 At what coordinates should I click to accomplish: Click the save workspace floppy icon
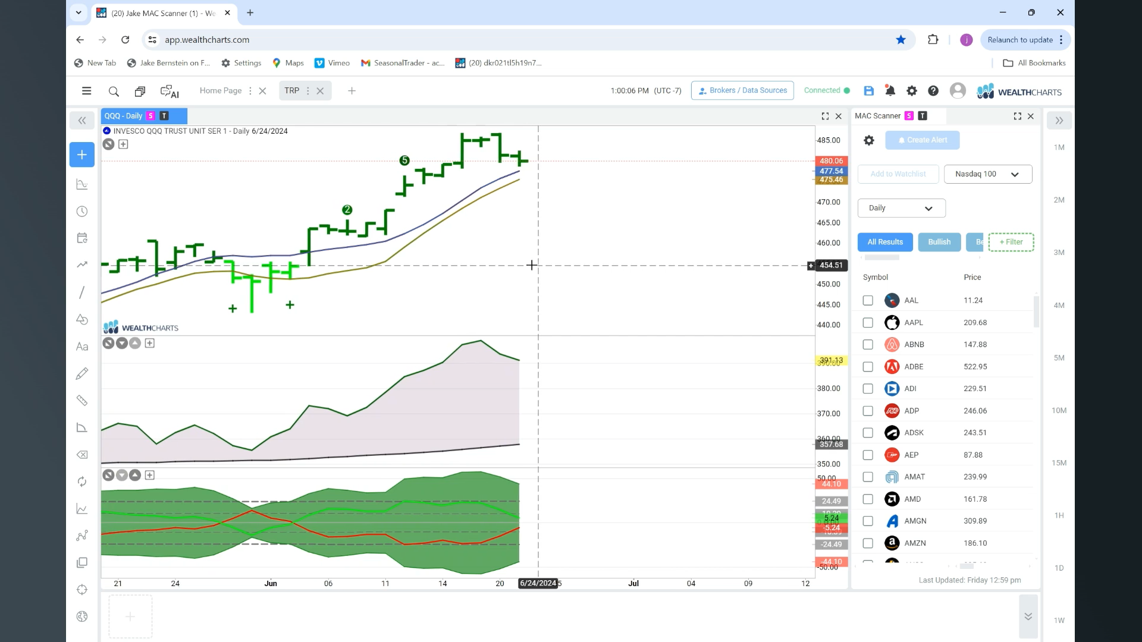[x=869, y=90]
